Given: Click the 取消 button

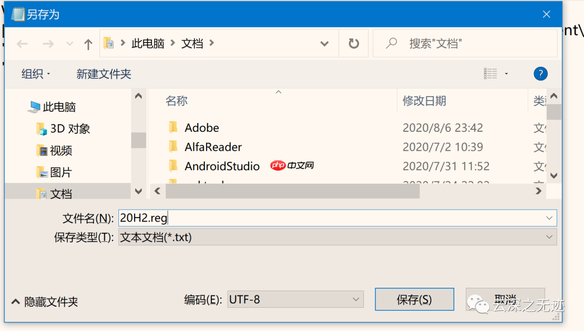Looking at the screenshot, I should pyautogui.click(x=505, y=299).
